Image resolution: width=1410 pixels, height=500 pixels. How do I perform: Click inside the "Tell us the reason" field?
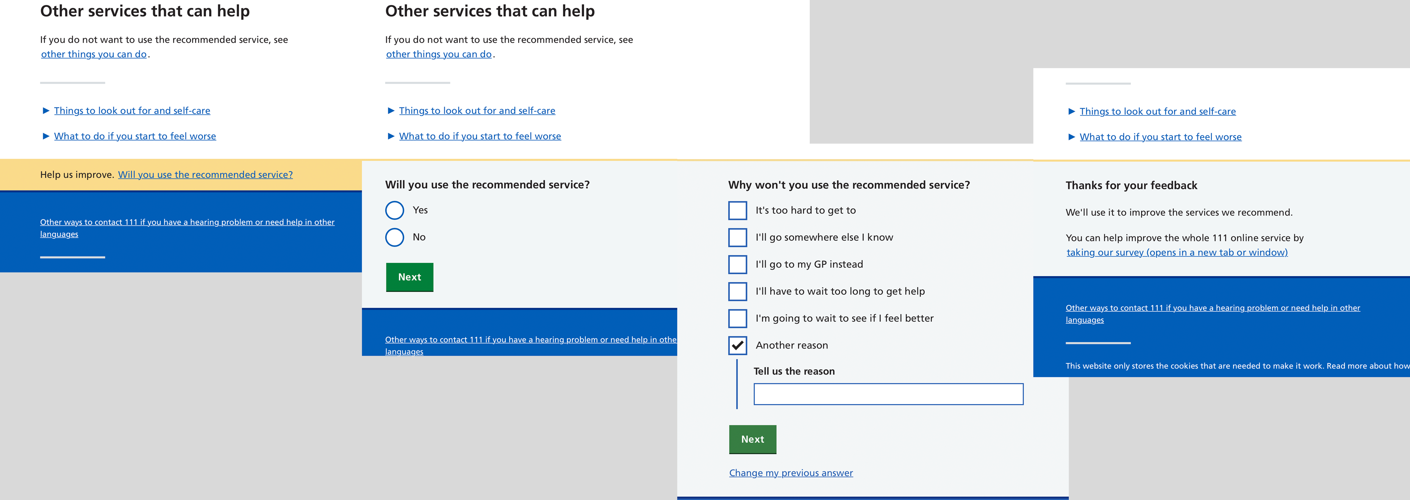888,393
